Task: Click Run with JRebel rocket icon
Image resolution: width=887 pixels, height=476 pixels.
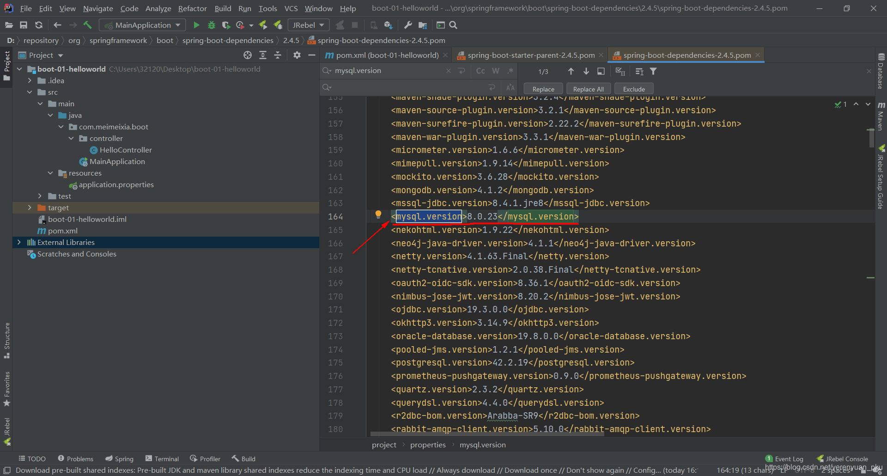Action: 263,25
